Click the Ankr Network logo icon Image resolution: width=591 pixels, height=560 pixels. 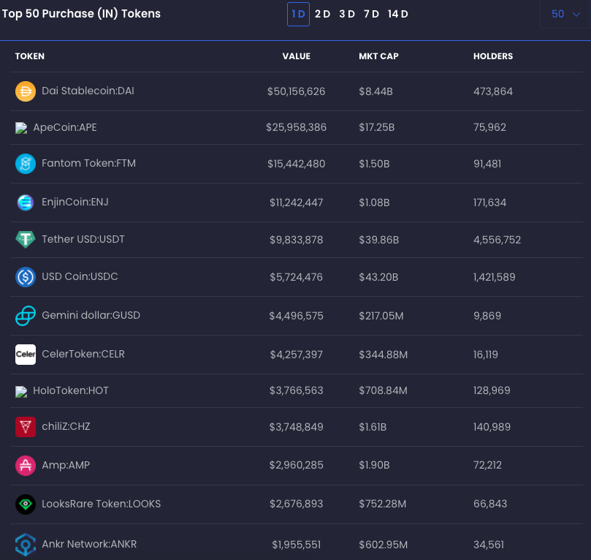tap(26, 545)
